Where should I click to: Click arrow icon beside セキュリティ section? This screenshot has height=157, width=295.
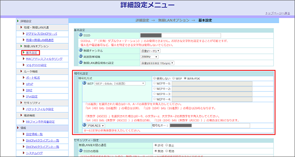tap(21, 103)
